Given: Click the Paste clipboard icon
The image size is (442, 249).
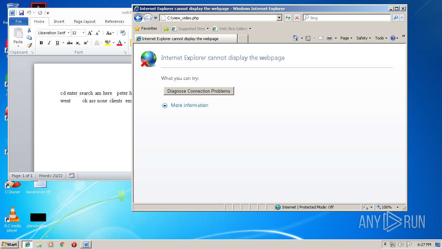Looking at the screenshot, I should [x=18, y=33].
